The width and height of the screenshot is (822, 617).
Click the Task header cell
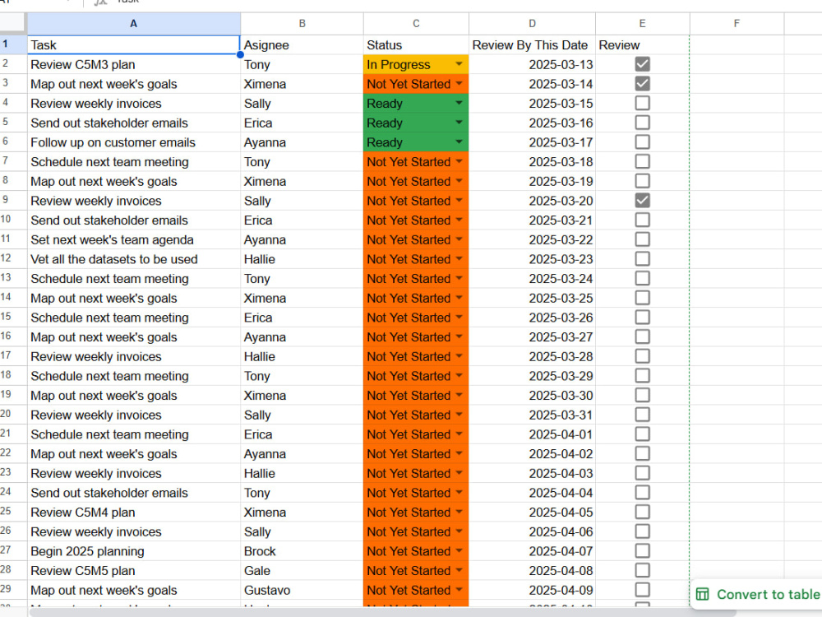(x=134, y=45)
